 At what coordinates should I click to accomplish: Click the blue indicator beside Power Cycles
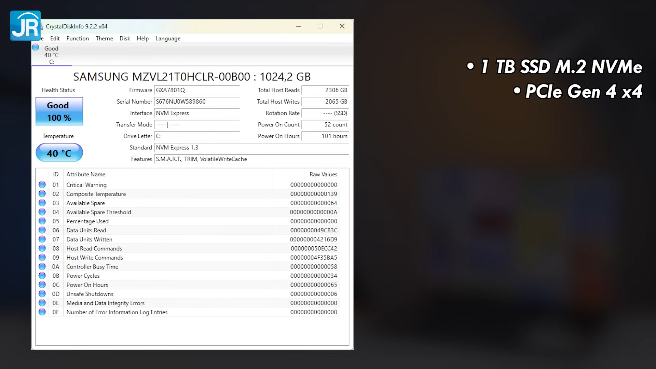pyautogui.click(x=42, y=275)
